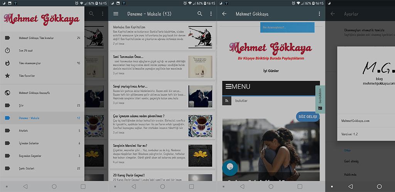This screenshot has height=192, width=395.
Task: Tap search icon in Deneme - Makale header
Action: (x=200, y=14)
